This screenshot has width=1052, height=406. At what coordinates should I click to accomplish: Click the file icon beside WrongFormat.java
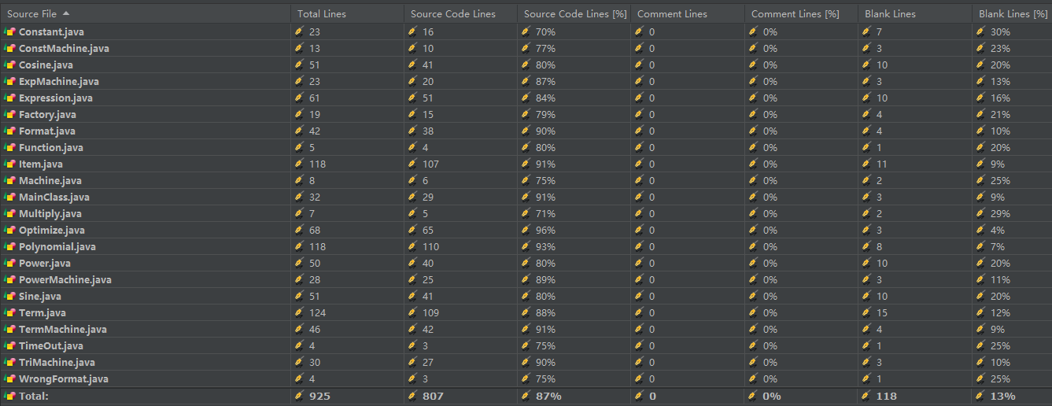[x=10, y=378]
